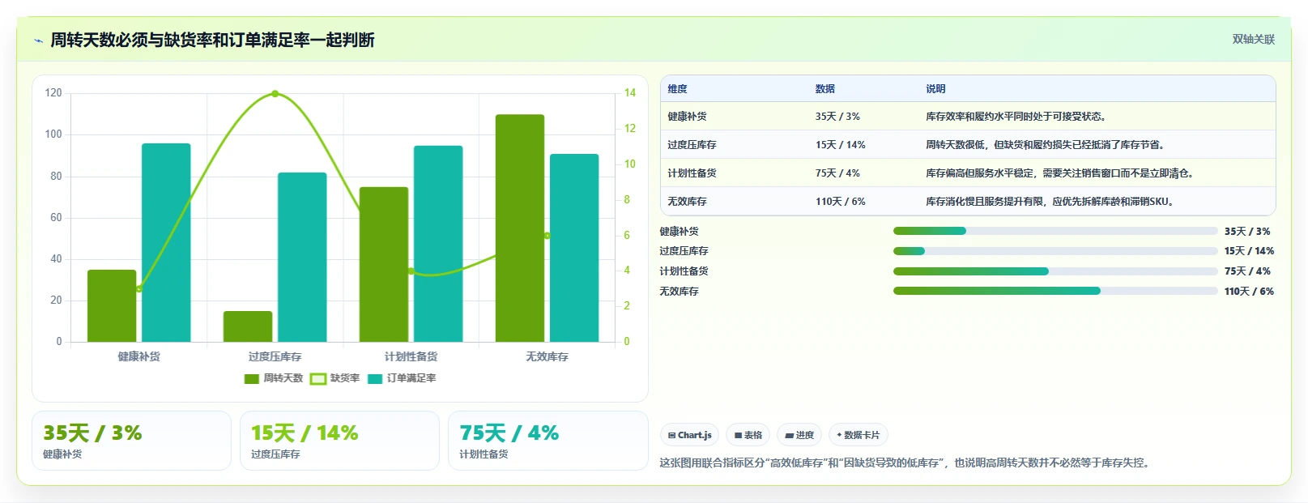1308x503 pixels.
Task: Click the footnote starting 这张图用联合指标区分
Action: [x=904, y=463]
